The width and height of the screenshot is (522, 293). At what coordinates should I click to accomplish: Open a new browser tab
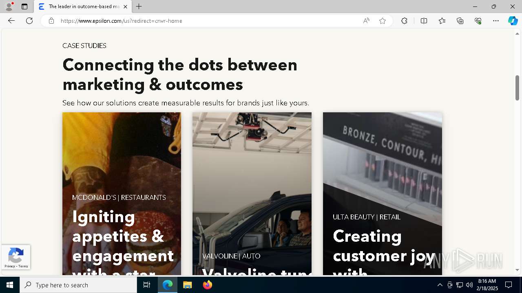point(139,7)
